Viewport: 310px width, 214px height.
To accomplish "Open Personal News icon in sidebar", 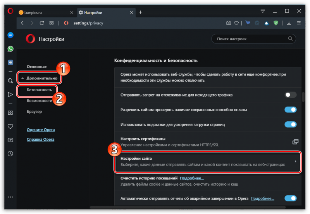I will click(x=10, y=140).
